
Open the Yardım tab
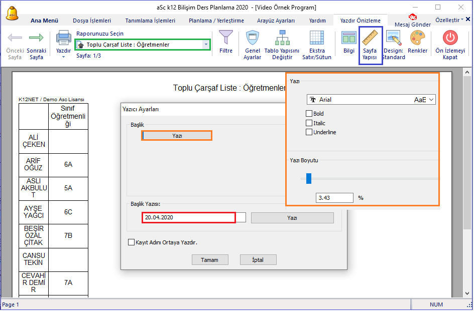tap(317, 21)
